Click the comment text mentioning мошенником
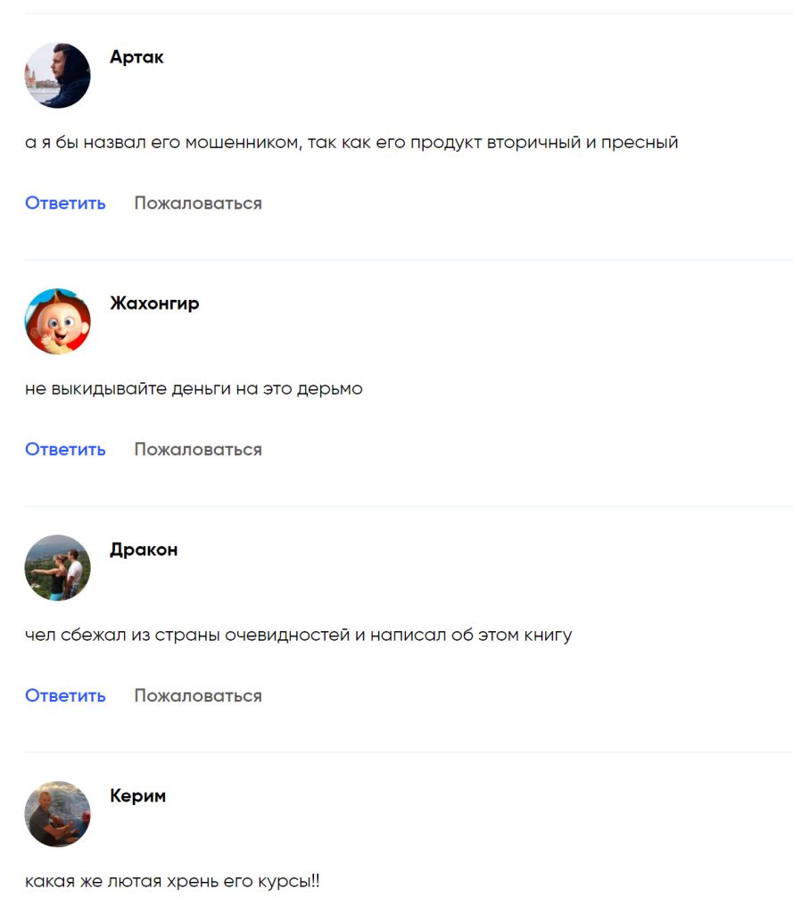This screenshot has width=793, height=914. click(351, 142)
